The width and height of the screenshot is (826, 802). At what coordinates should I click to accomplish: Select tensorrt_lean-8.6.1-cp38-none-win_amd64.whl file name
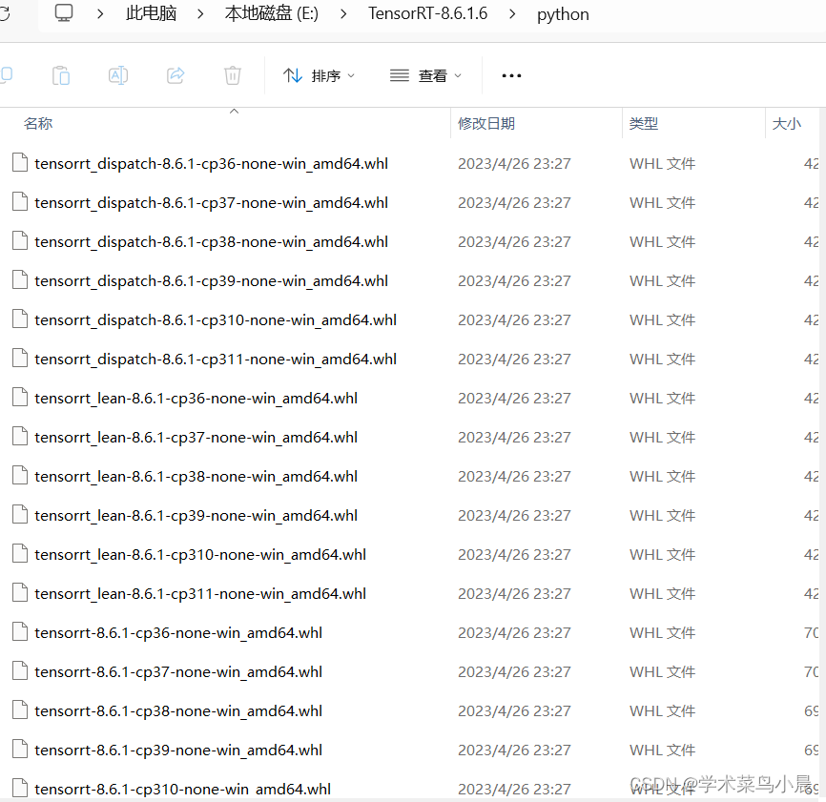(x=196, y=477)
